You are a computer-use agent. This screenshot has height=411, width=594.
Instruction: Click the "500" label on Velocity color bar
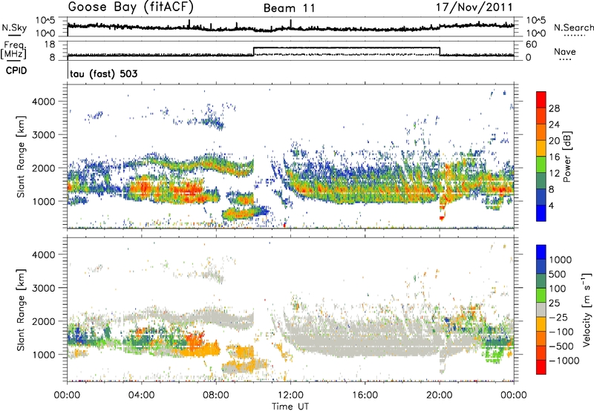point(558,274)
